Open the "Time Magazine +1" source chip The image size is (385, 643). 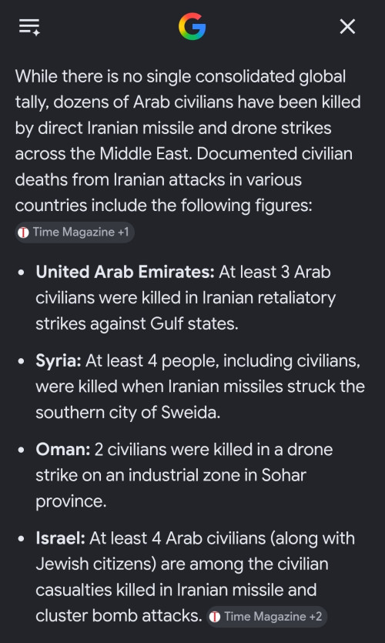coord(75,233)
